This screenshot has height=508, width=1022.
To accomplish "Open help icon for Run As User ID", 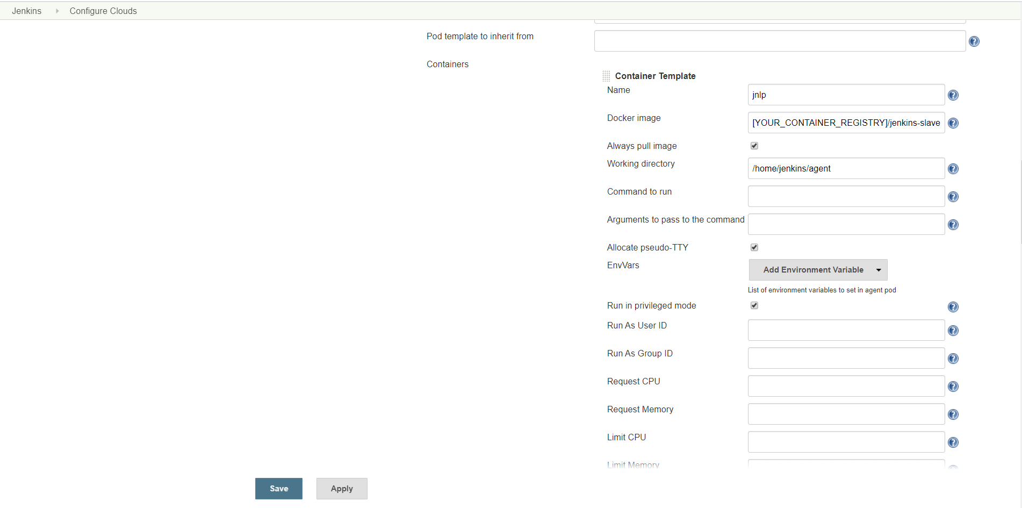I will click(x=953, y=331).
